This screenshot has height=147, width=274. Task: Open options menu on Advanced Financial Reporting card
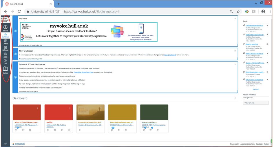coord(37,108)
